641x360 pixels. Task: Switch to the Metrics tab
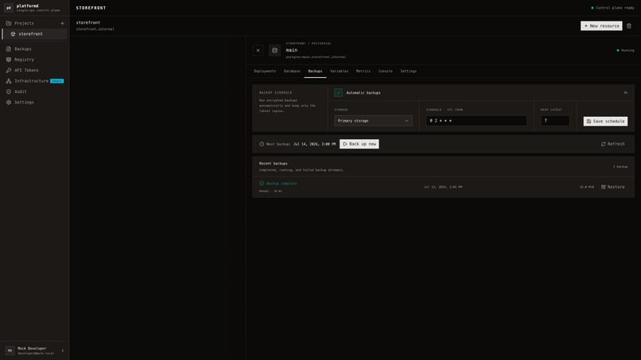coord(363,71)
